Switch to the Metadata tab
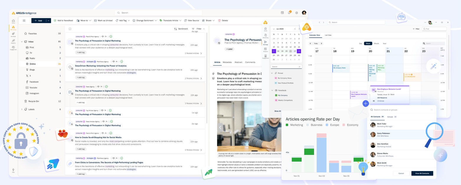This screenshot has height=185, width=461. [227, 62]
